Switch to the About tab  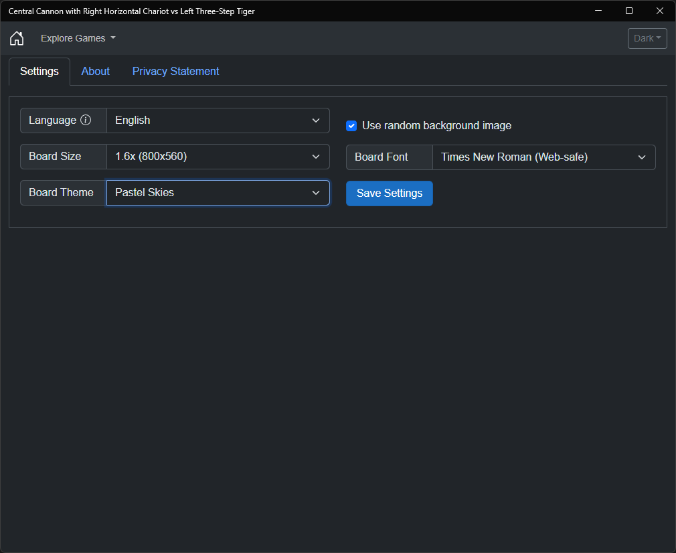[96, 72]
